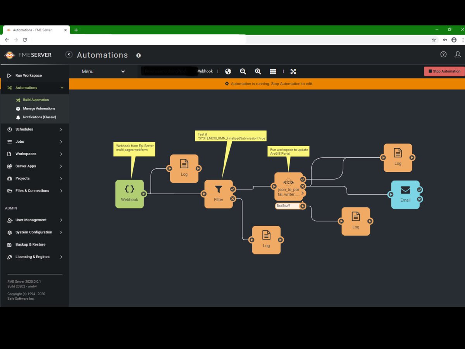
Task: Click the Email action node
Action: click(405, 194)
